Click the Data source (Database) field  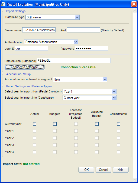click(x=74, y=61)
